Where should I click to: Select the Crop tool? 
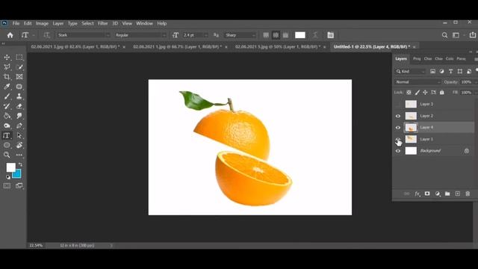tap(7, 76)
